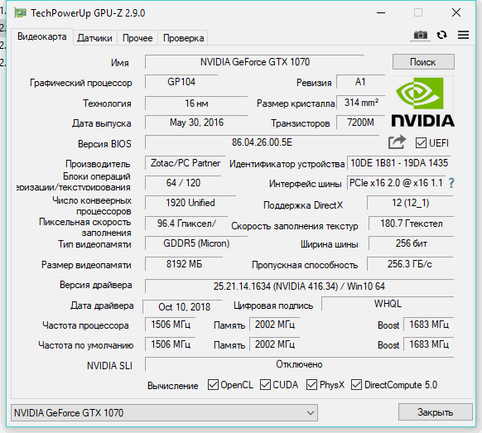This screenshot has width=482, height=433.
Task: Toggle the CUDA checkbox
Action: click(x=265, y=384)
